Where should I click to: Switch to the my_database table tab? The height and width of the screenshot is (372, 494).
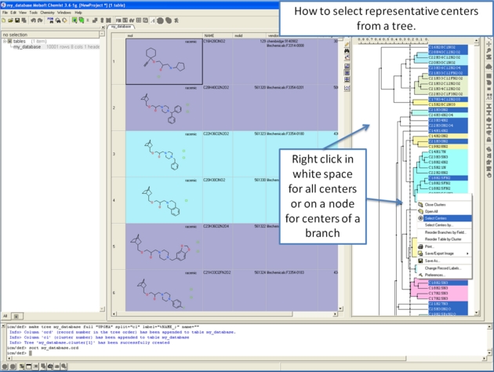click(x=121, y=27)
